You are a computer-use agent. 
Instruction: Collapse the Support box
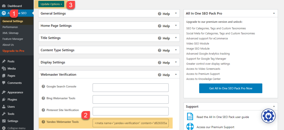pyautogui.click(x=274, y=106)
